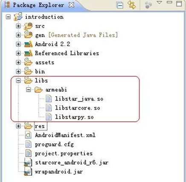Select proguard.cfg file name

point(54,144)
